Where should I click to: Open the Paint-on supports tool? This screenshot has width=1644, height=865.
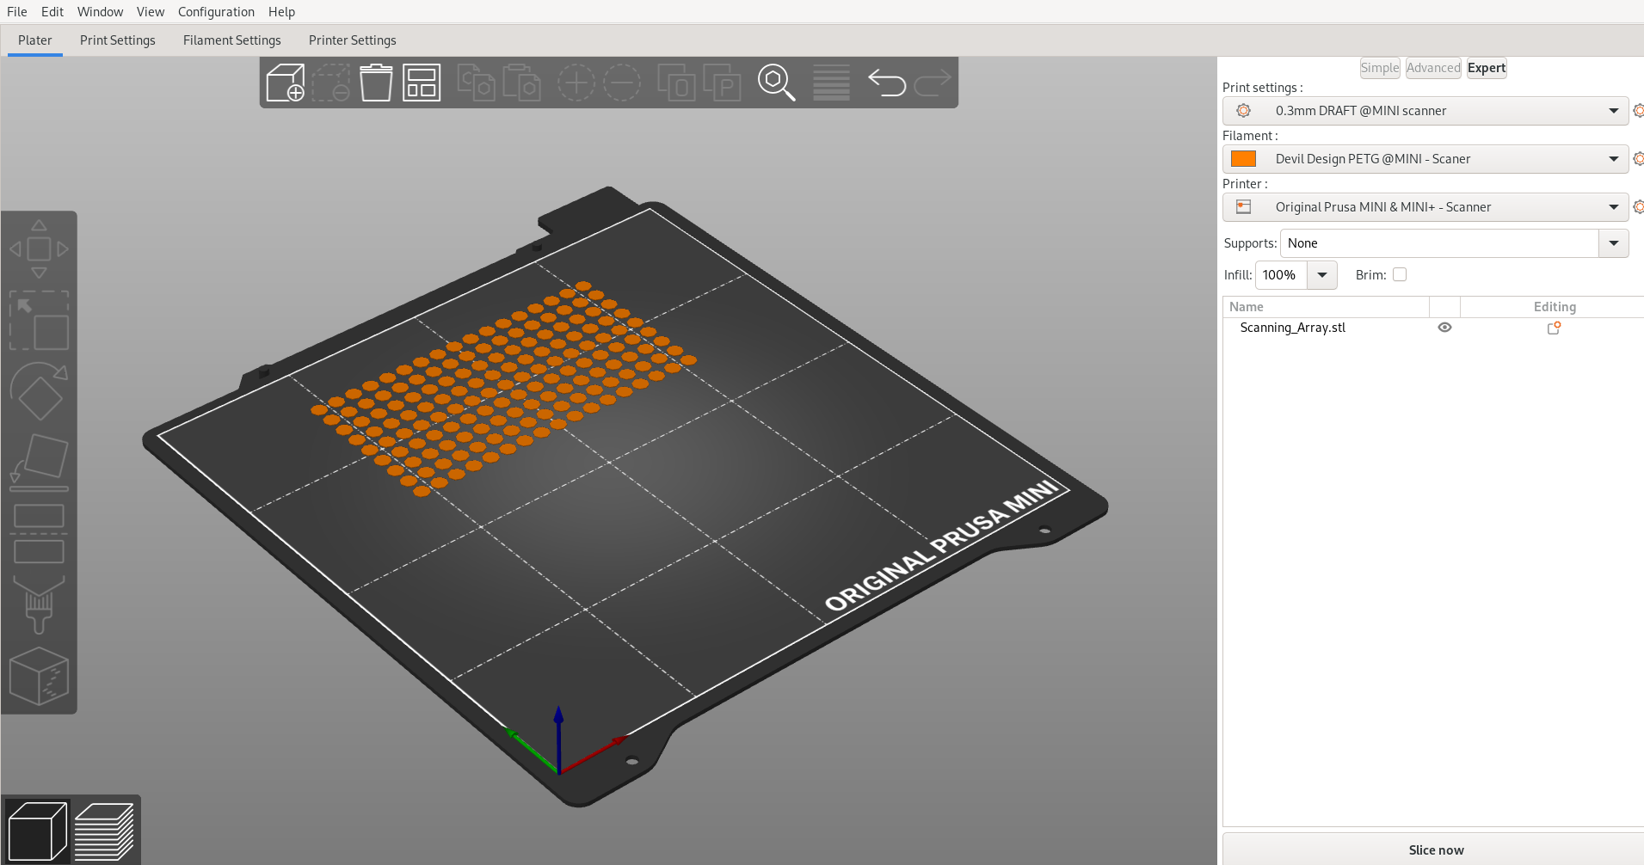[39, 604]
